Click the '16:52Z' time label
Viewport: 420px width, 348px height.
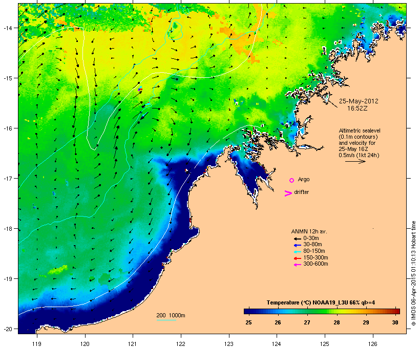coord(358,108)
